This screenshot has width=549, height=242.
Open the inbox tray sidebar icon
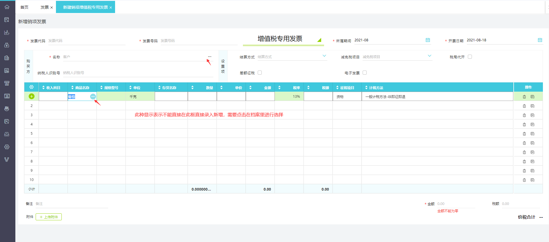(x=7, y=134)
